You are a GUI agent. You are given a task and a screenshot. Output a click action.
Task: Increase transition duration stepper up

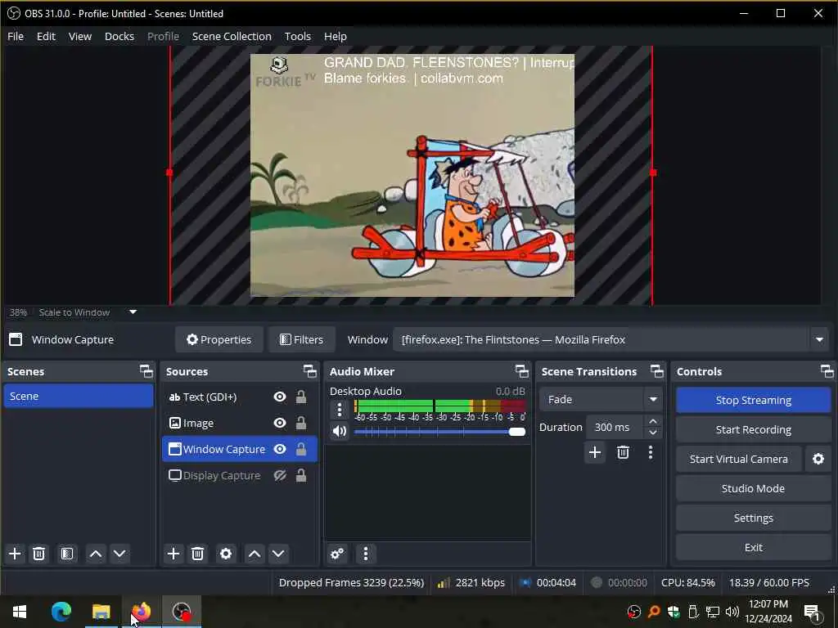click(x=652, y=421)
